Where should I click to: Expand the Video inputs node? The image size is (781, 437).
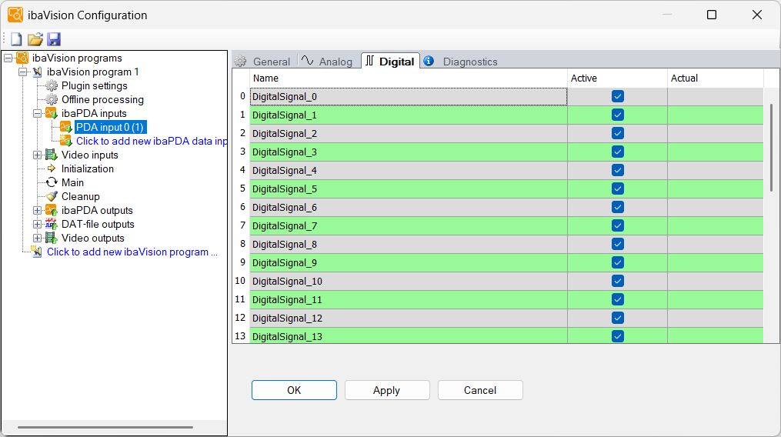click(37, 155)
